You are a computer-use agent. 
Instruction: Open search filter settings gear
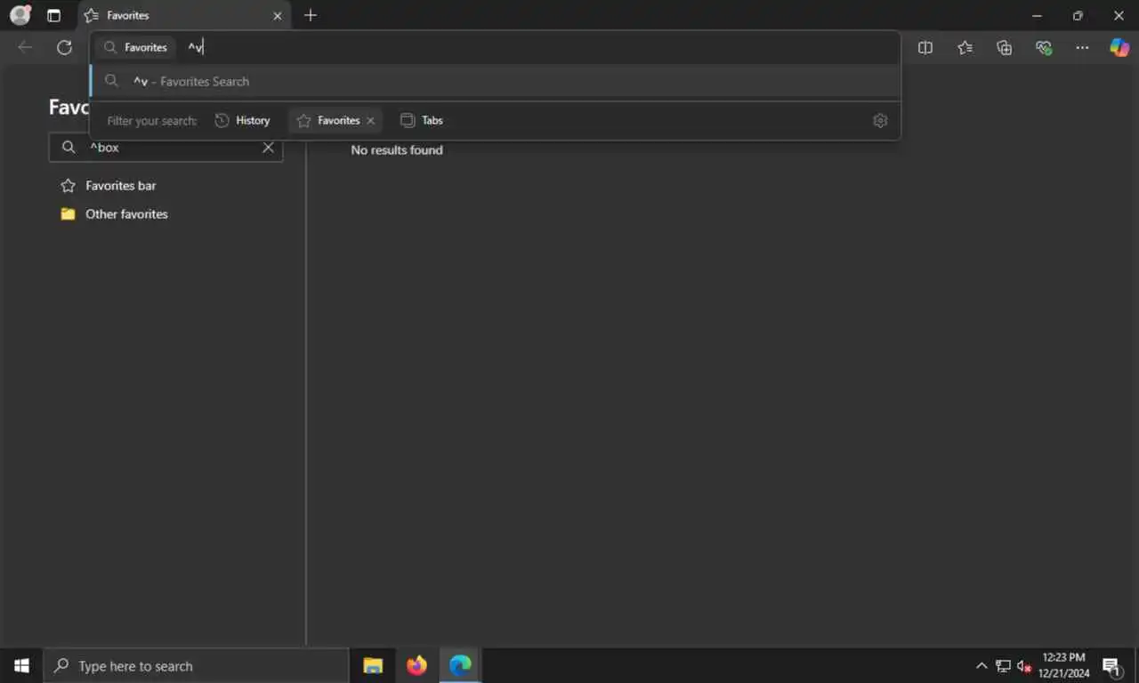(880, 120)
